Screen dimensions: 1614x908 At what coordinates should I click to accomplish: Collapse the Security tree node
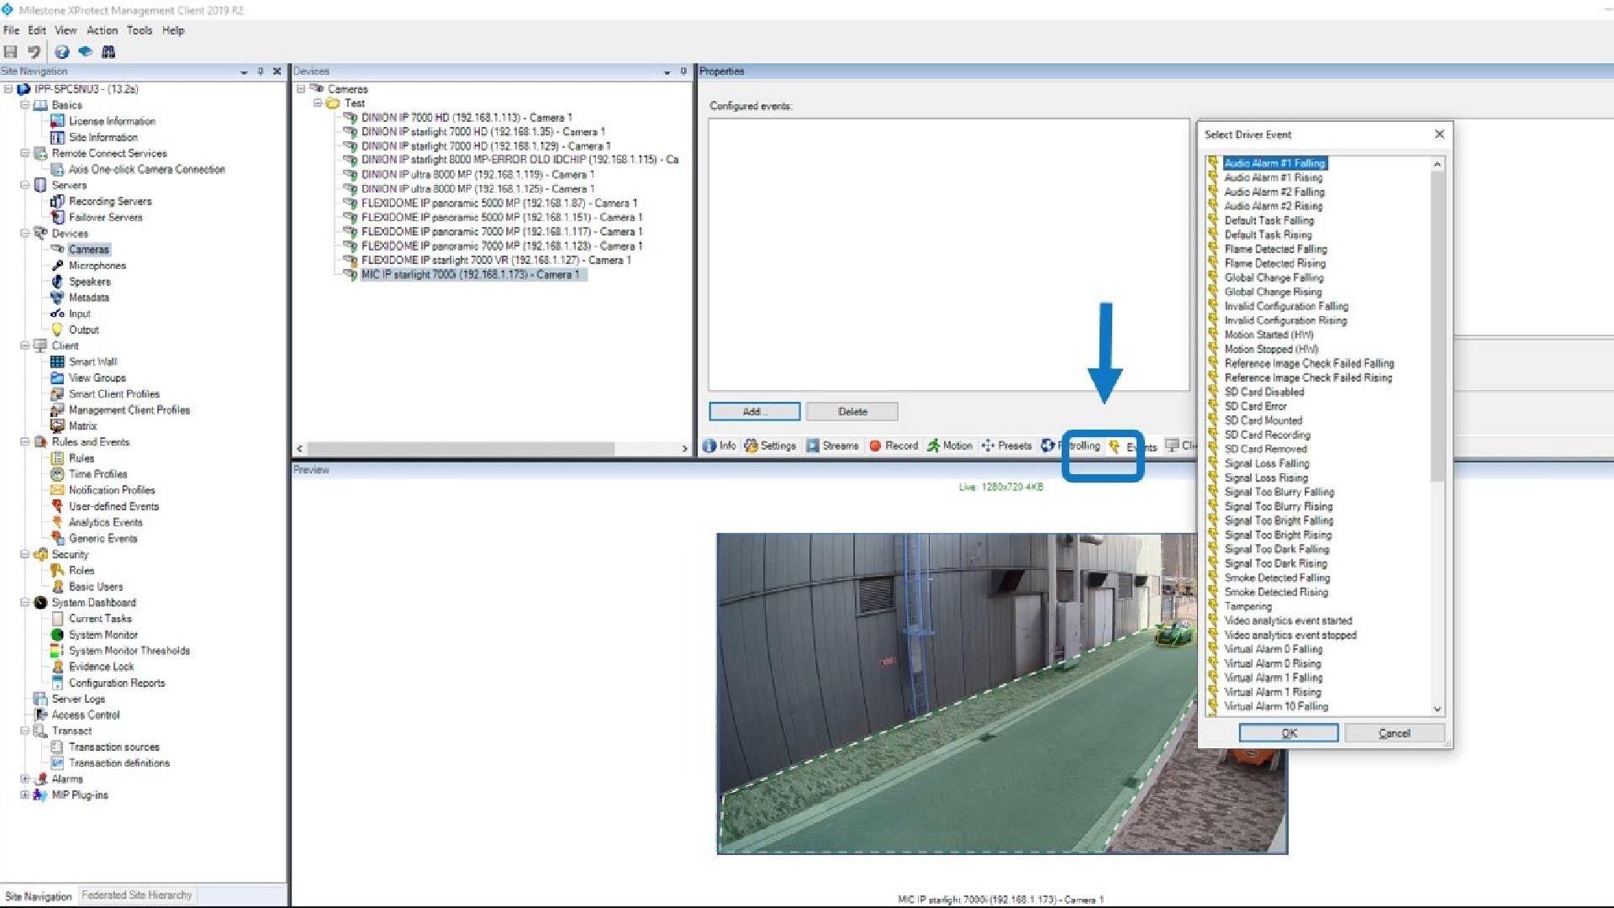[25, 554]
